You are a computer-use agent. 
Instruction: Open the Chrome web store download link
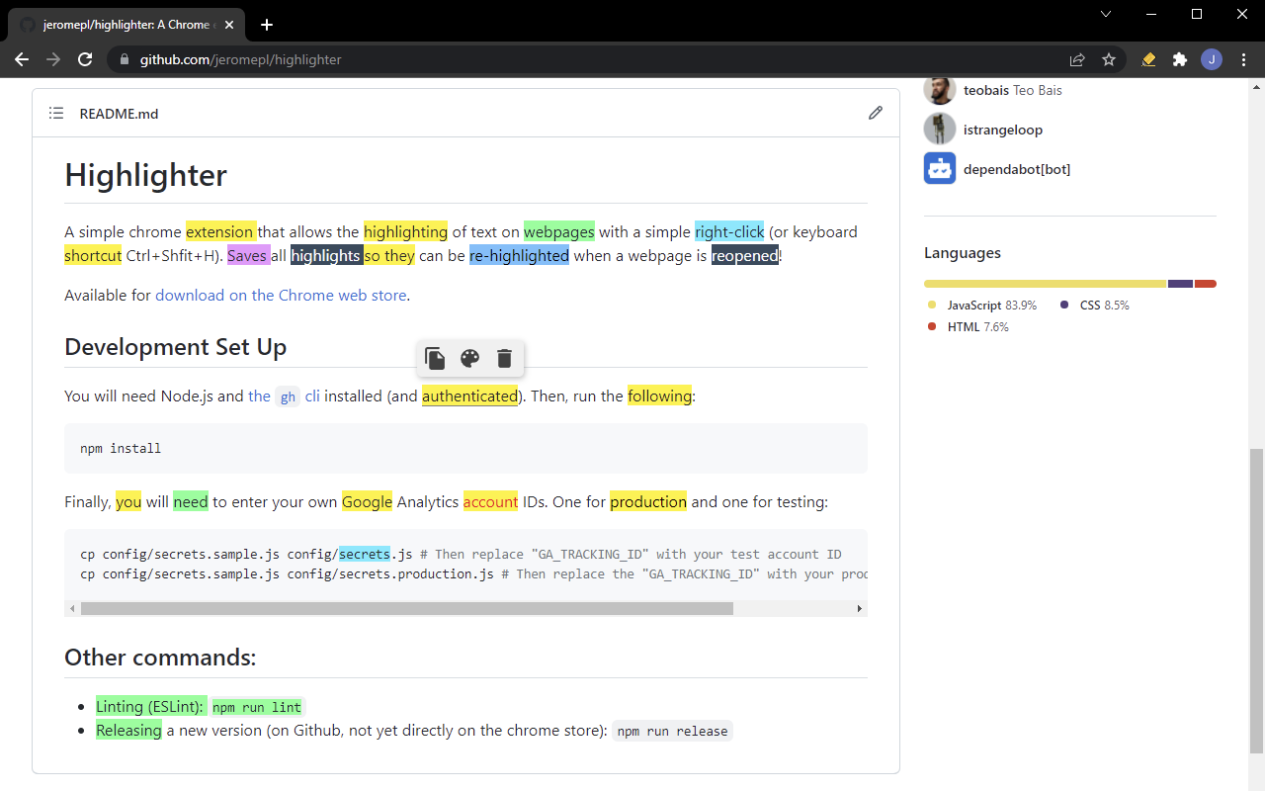[x=281, y=295]
